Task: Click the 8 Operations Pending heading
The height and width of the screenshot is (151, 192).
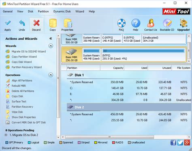Action: tap(20, 130)
